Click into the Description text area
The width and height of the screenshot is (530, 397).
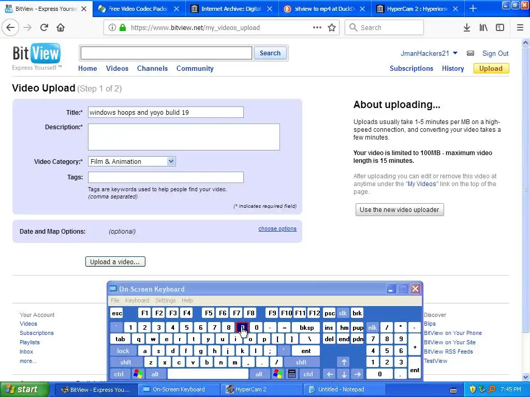[x=184, y=136]
